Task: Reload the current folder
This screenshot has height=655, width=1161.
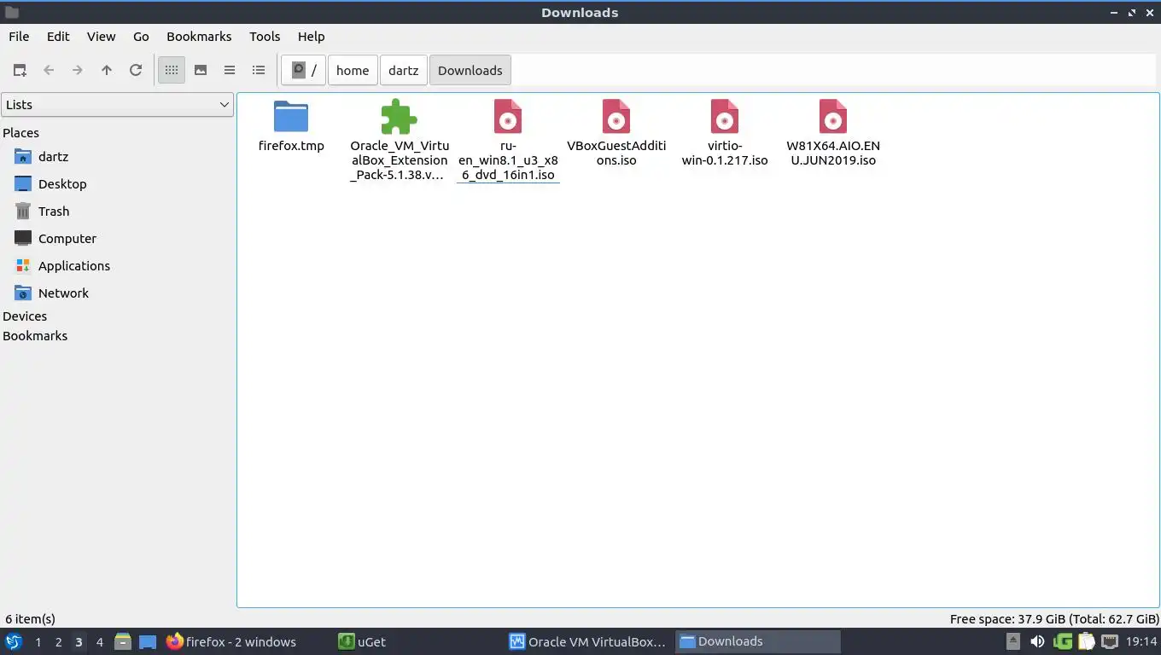Action: (136, 70)
